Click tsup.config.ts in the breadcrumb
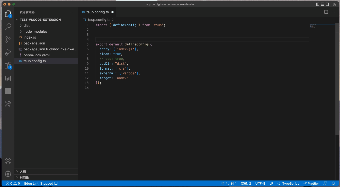The height and width of the screenshot is (187, 340). pos(99,20)
